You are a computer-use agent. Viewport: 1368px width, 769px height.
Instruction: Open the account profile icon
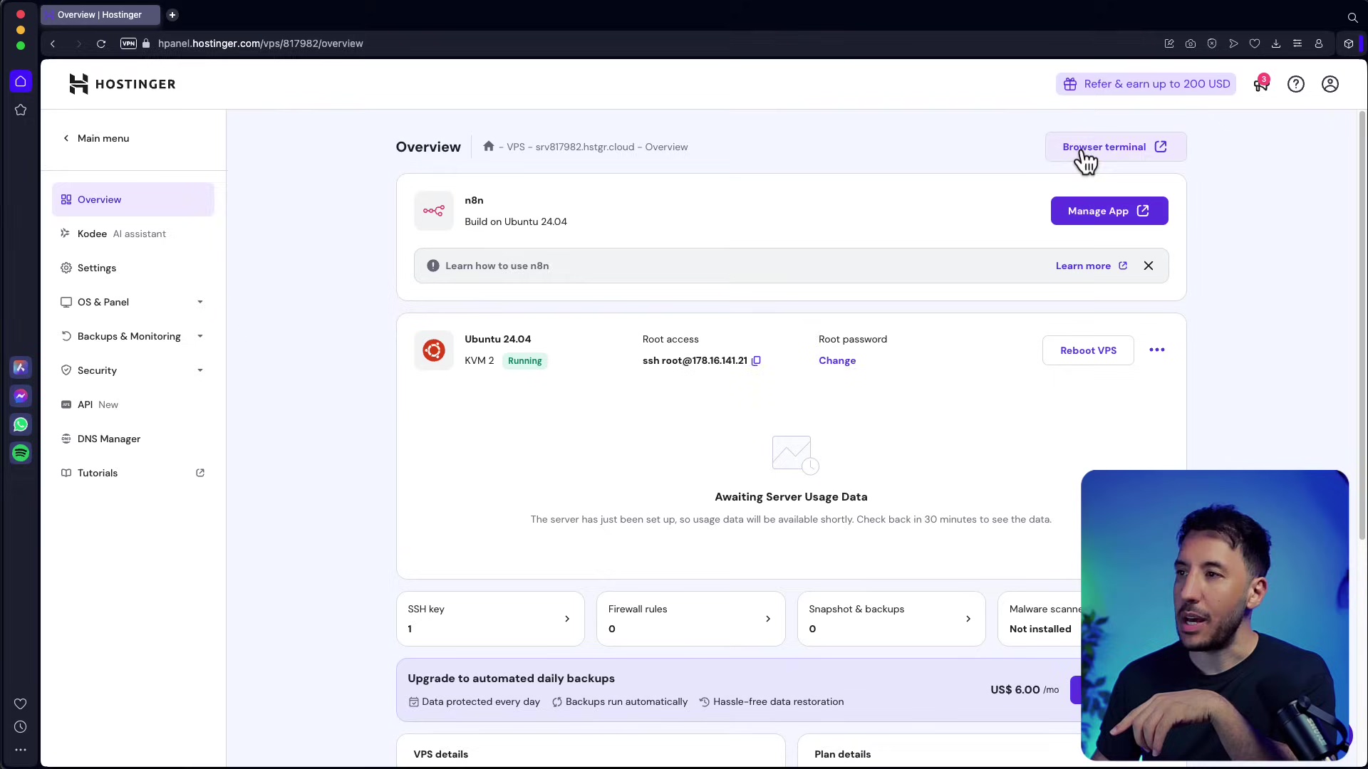pyautogui.click(x=1330, y=84)
